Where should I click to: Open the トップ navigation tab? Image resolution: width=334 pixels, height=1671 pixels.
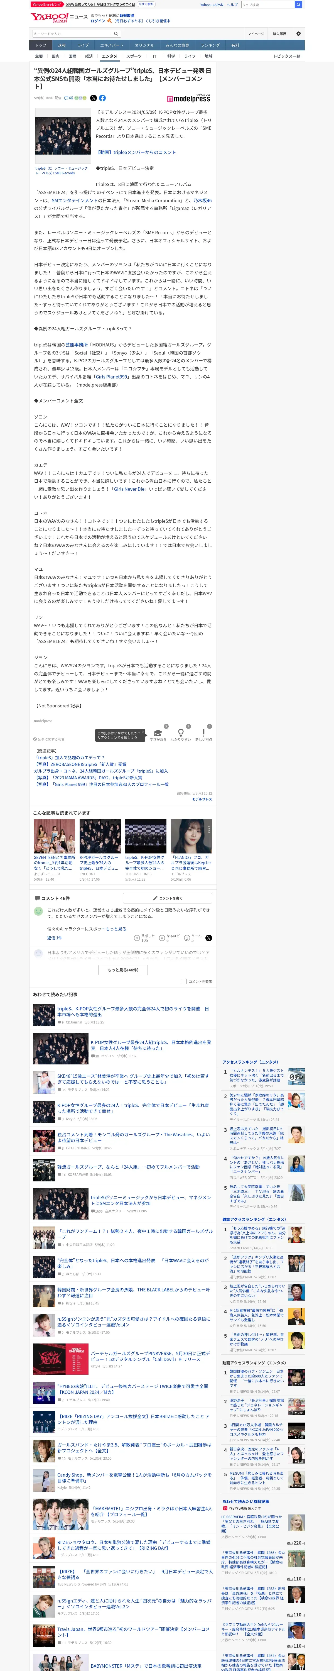(41, 45)
